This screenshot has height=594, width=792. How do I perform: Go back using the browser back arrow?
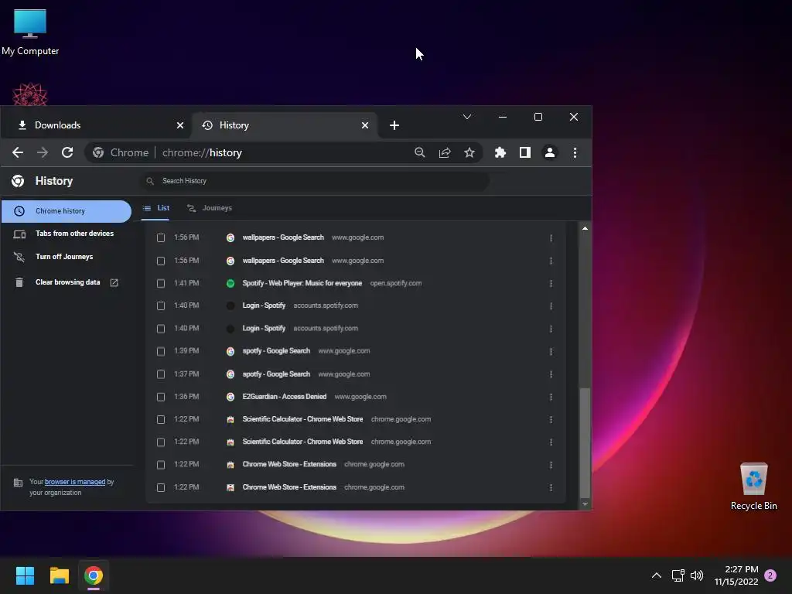pyautogui.click(x=18, y=152)
